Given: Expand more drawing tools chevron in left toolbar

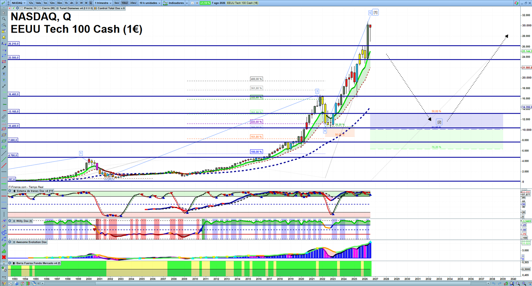Looking at the screenshot, I should click(4, 264).
